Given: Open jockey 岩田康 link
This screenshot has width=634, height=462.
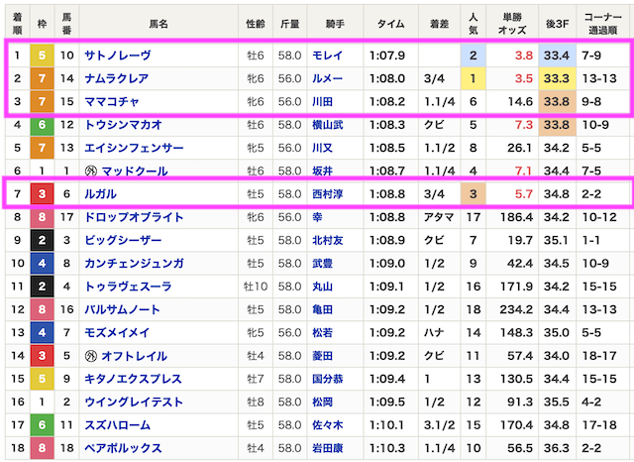Looking at the screenshot, I should tap(328, 448).
